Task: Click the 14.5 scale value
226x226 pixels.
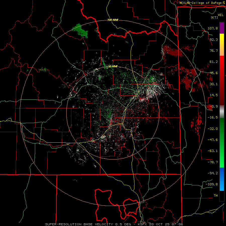Action: 214,95
